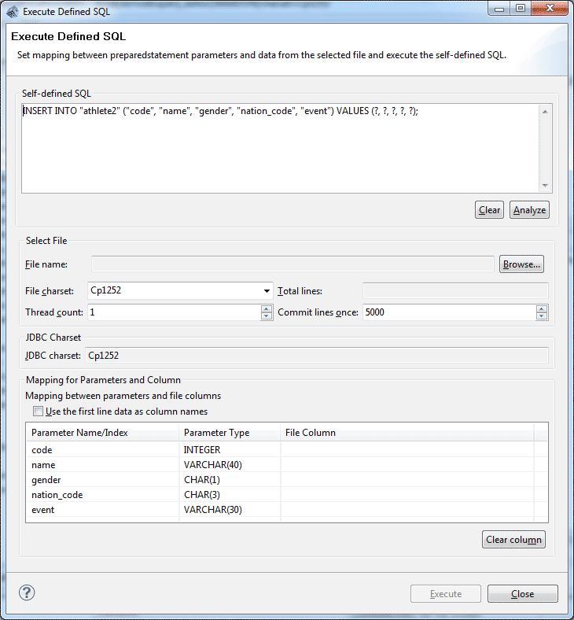Click the Parameter Type column header
Image resolution: width=574 pixels, height=620 pixels.
tap(229, 433)
